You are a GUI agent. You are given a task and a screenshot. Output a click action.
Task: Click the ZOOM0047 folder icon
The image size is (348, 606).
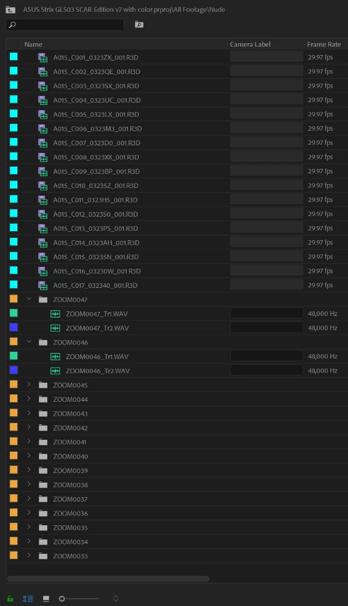[43, 300]
